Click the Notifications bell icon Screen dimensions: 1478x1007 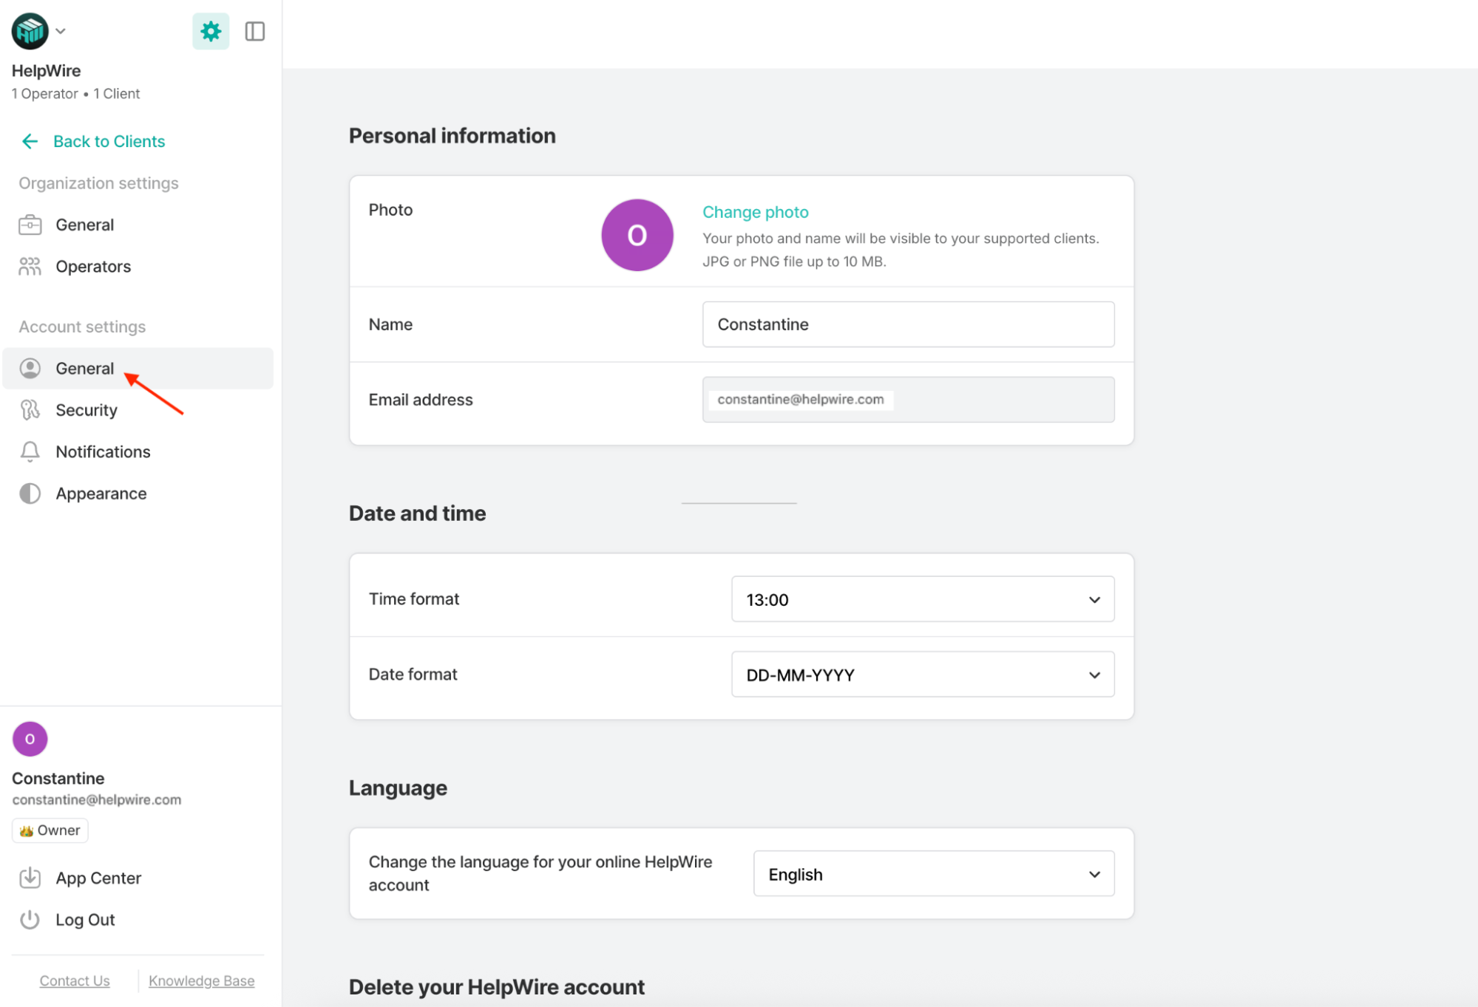30,451
